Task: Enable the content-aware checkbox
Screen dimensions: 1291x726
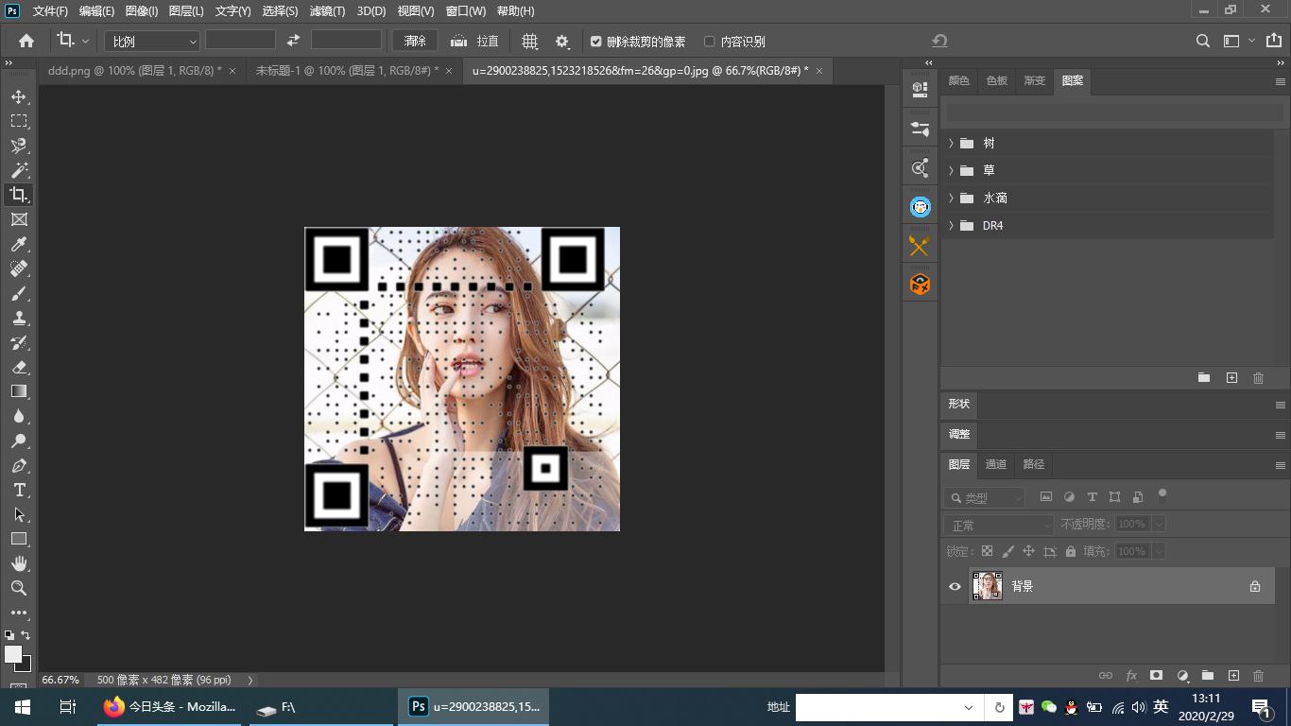Action: [x=710, y=42]
